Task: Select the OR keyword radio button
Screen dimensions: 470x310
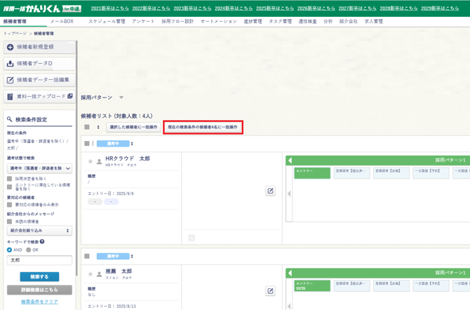Action: 28,250
